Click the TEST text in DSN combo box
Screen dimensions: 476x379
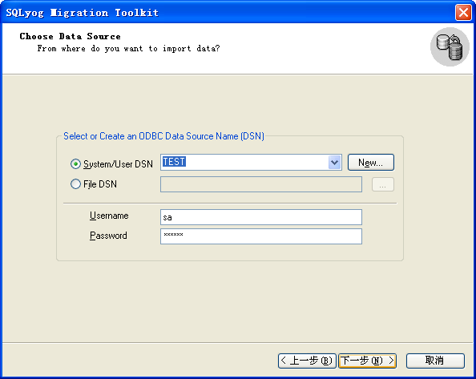174,162
